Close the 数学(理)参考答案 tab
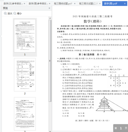Viewport: 128px width, 132px height. pyautogui.click(x=50, y=4)
